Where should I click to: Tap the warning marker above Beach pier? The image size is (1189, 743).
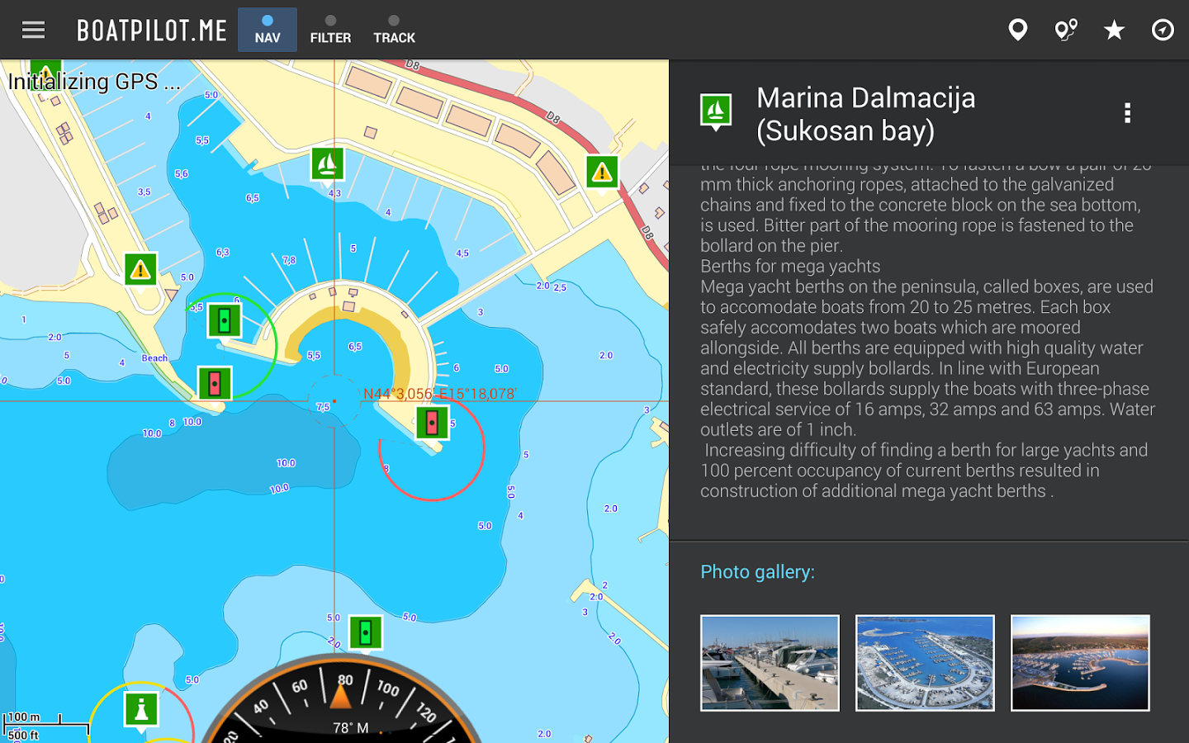[x=140, y=268]
